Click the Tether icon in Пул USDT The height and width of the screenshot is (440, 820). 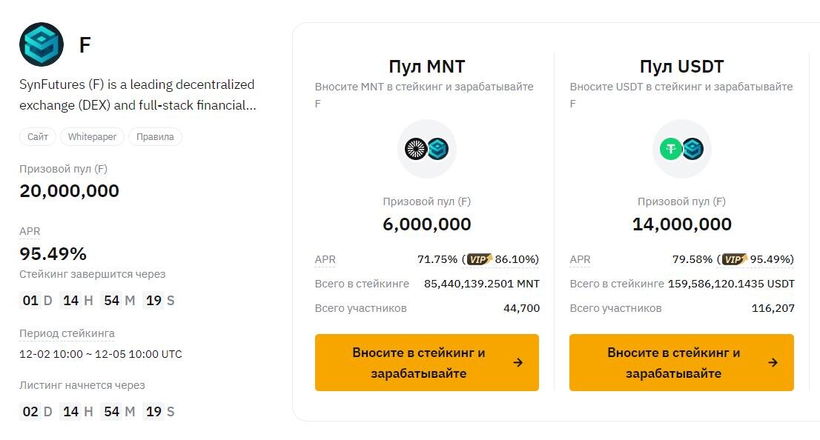click(x=670, y=149)
